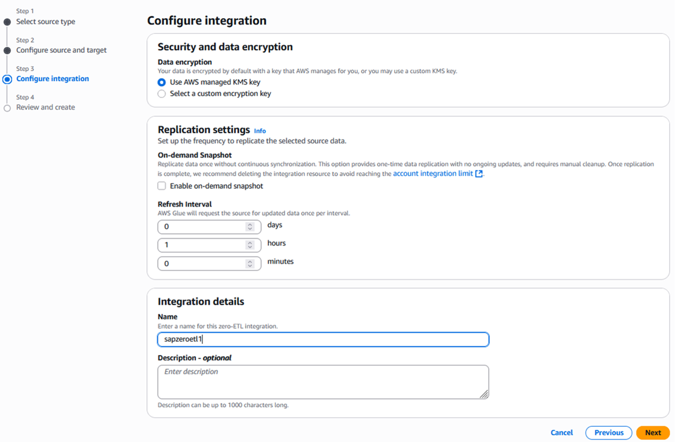The height and width of the screenshot is (444, 677).
Task: Click the Step 1 wizard progress dot
Action: (7, 22)
